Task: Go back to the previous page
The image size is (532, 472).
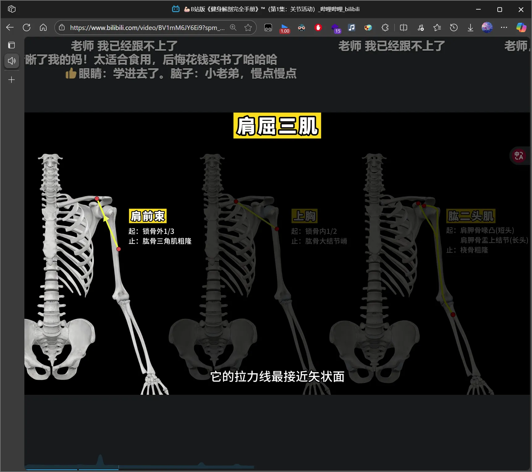Action: pos(10,27)
